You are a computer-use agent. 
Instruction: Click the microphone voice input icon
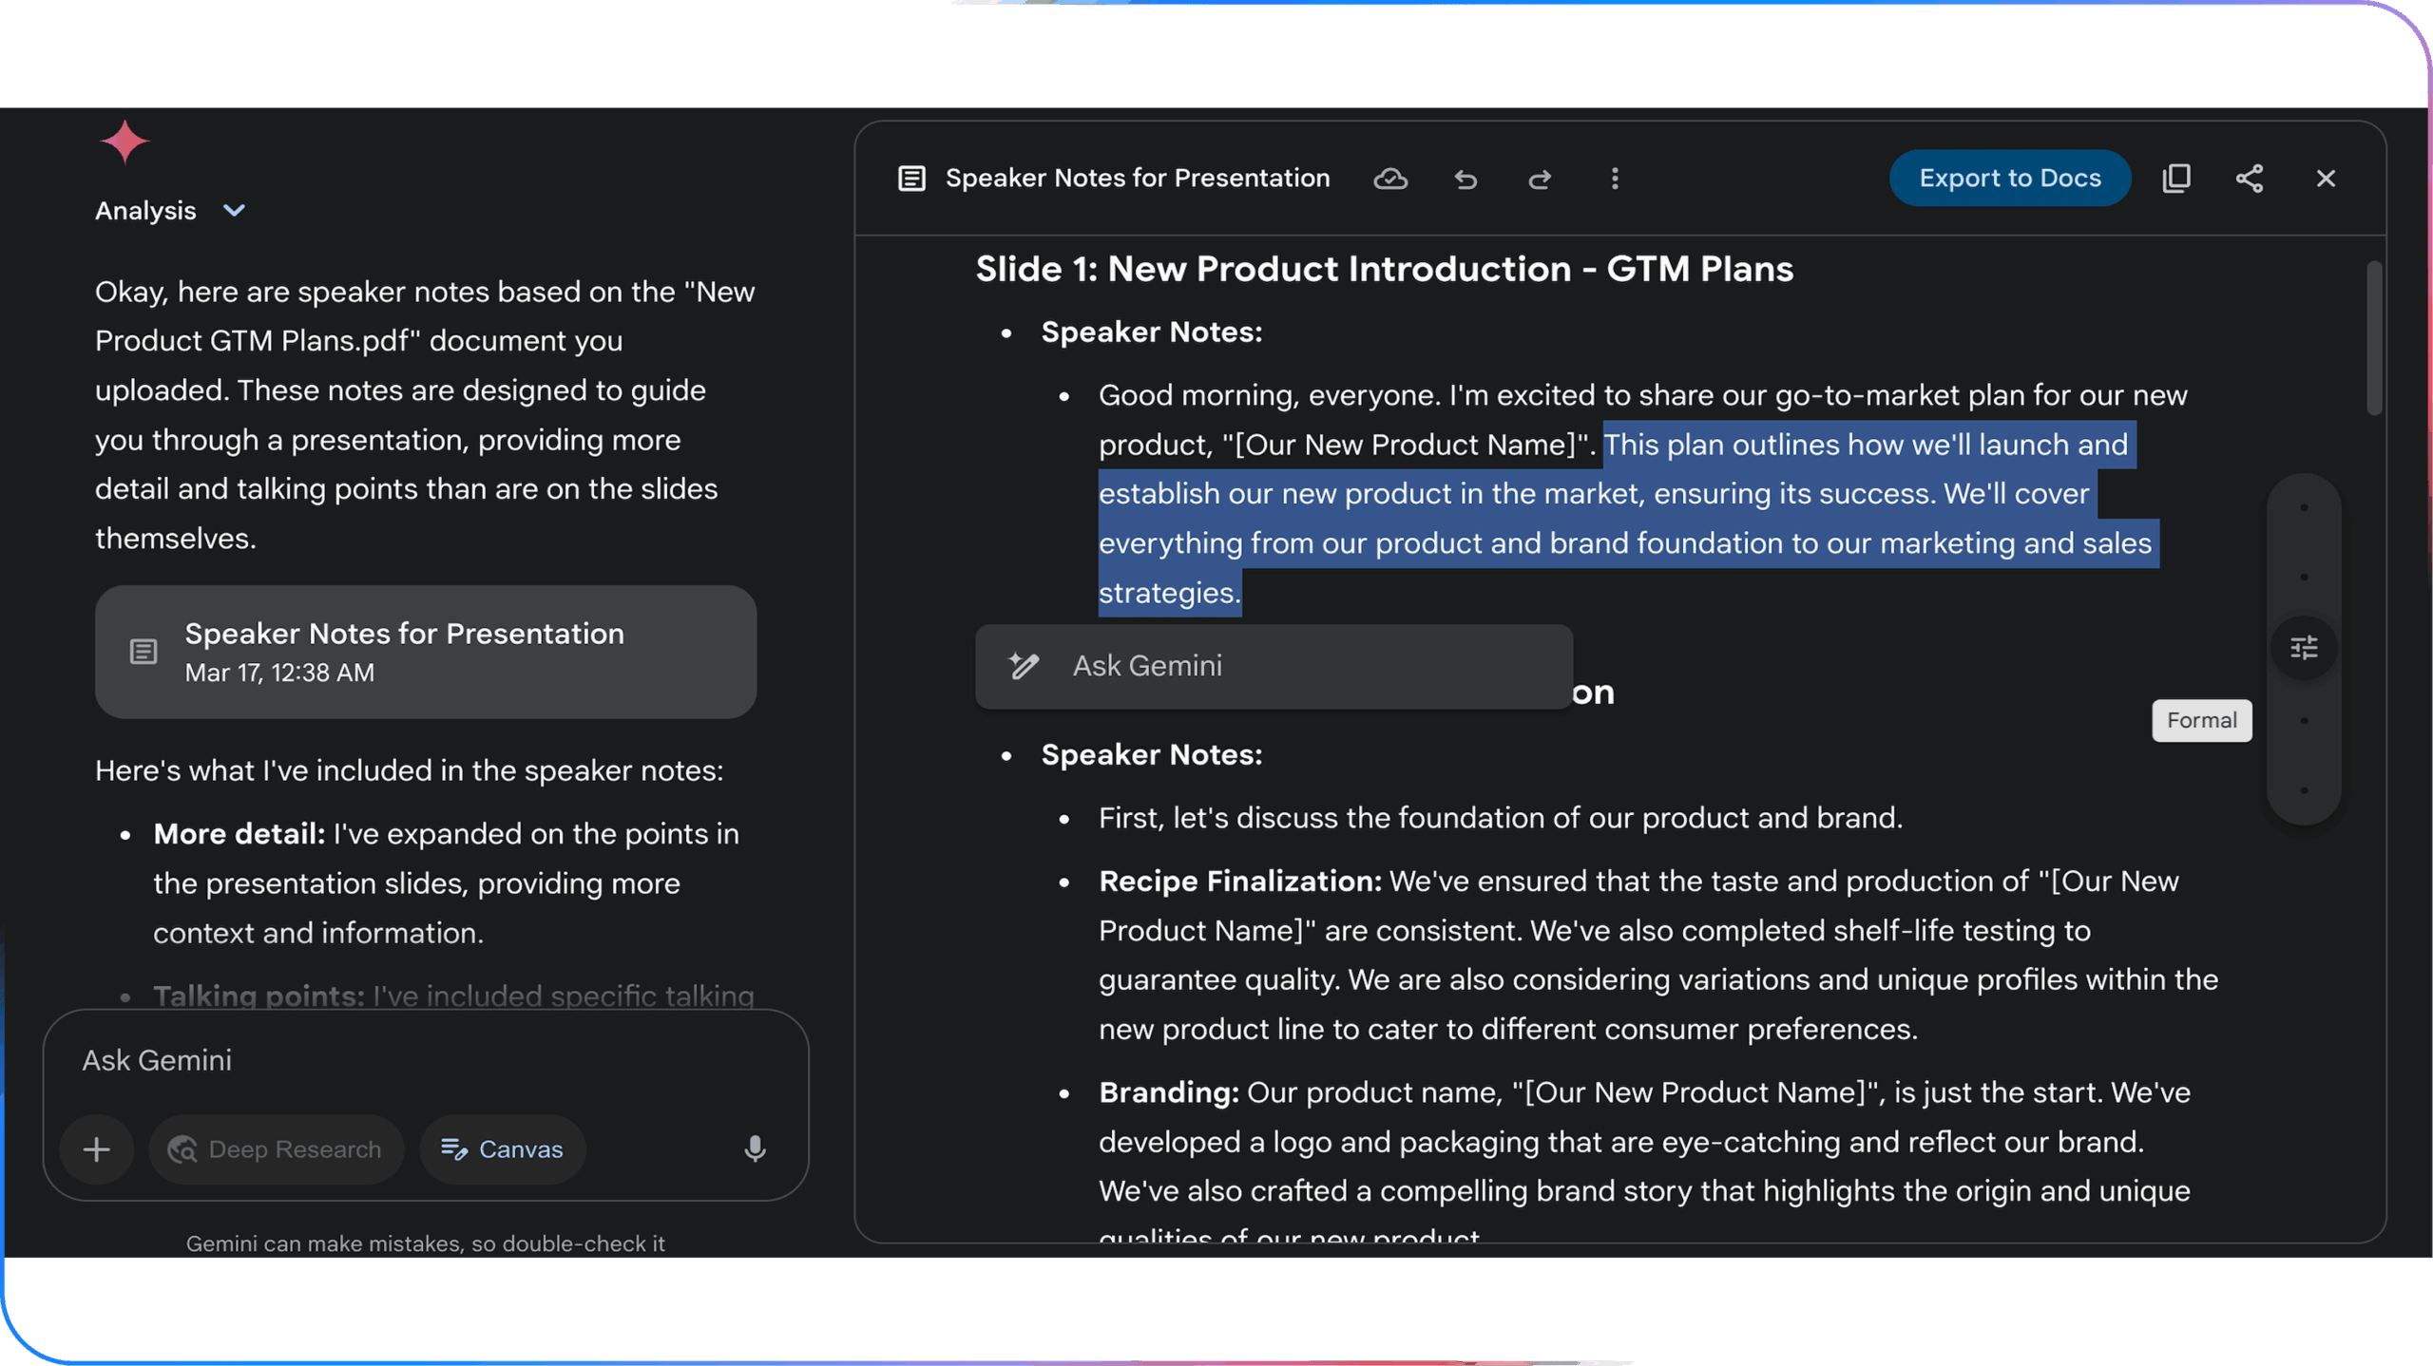(x=755, y=1149)
